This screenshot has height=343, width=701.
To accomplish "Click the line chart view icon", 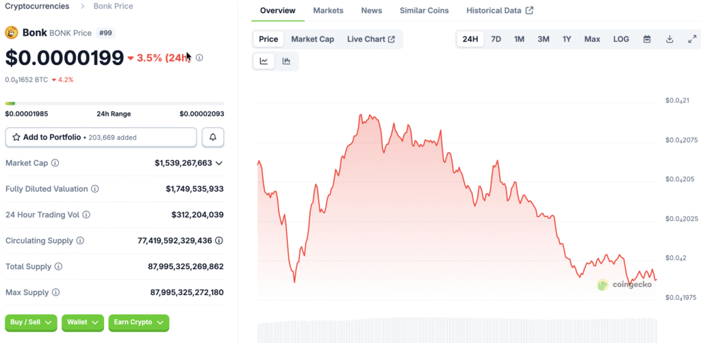I will (264, 61).
